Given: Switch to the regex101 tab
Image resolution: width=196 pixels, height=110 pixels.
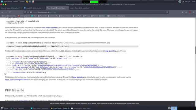Looking at the screenshot, I should tap(34, 8).
